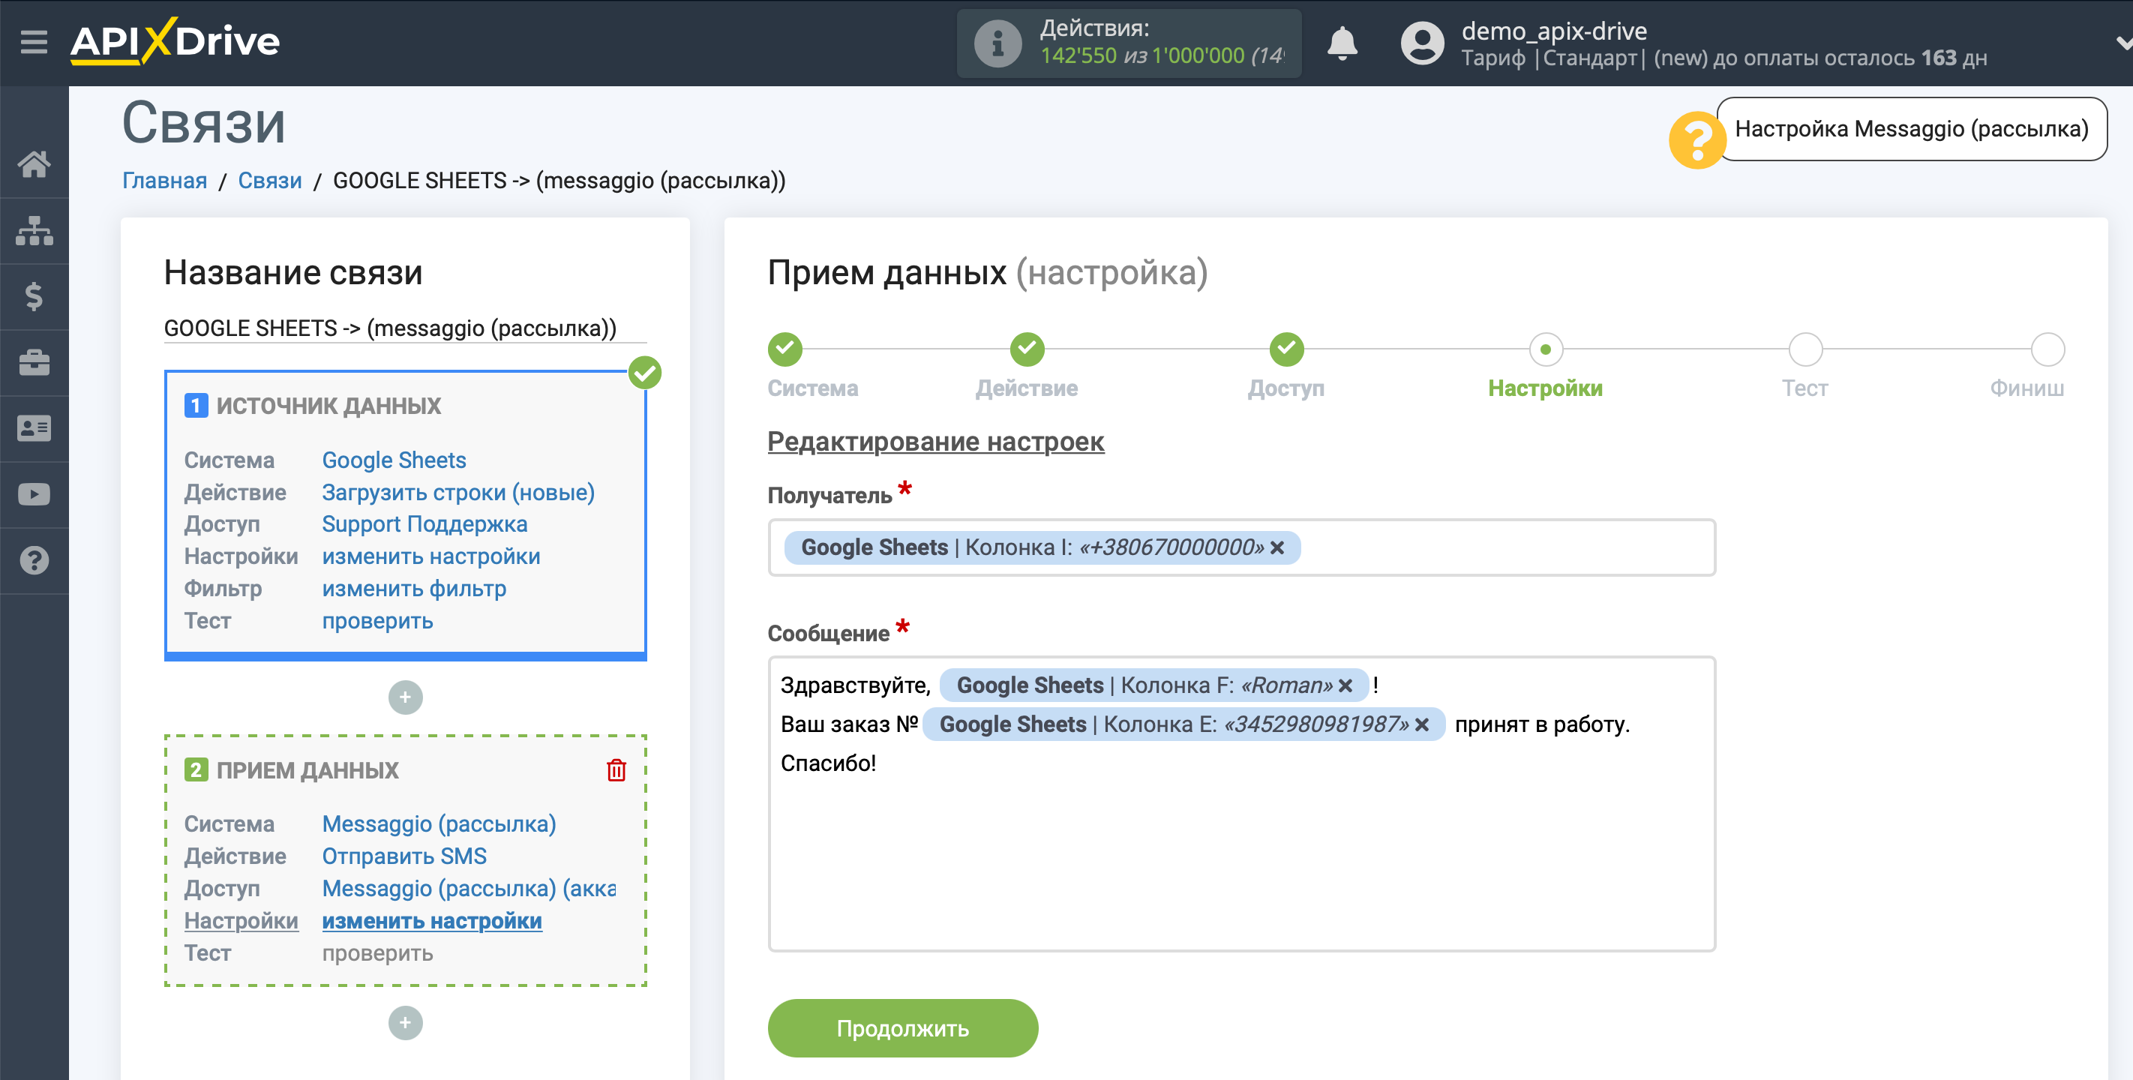The width and height of the screenshot is (2133, 1080).
Task: Select the Настройки step
Action: point(1545,349)
